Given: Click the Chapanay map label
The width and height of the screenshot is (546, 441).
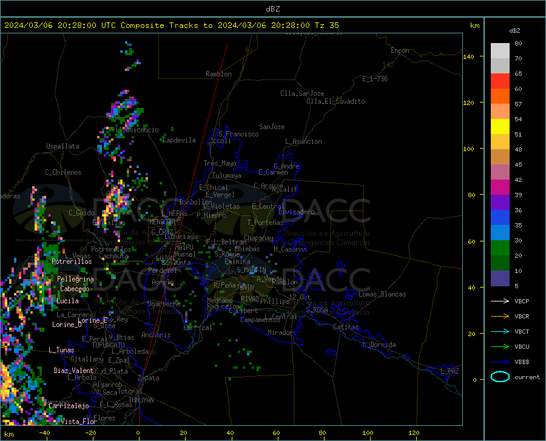Looking at the screenshot, I should tap(258, 238).
